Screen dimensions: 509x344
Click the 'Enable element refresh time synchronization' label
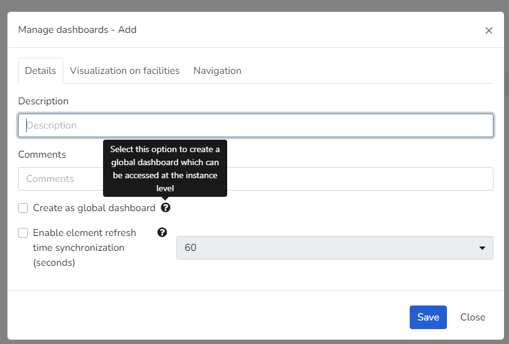(x=84, y=247)
